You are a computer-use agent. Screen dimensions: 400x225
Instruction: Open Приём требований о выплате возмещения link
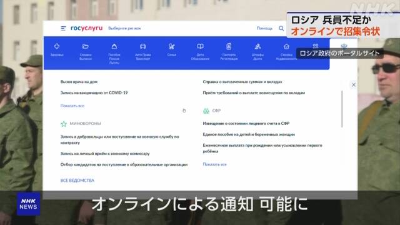254,93
